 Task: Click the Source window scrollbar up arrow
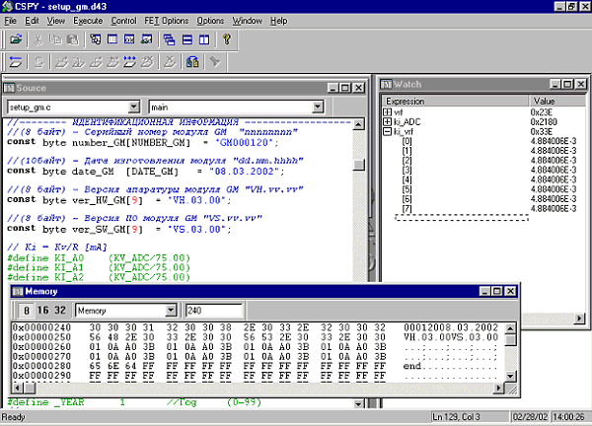[359, 124]
